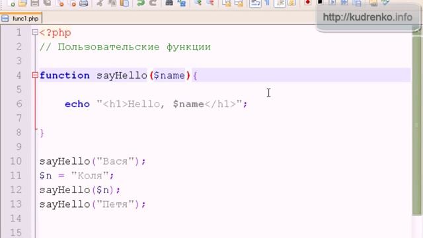Click the string "Петя" on line 13

(115, 204)
